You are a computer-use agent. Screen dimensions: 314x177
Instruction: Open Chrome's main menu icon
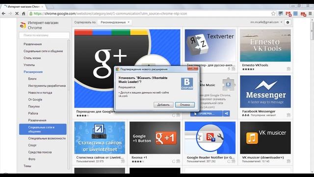tap(310, 14)
